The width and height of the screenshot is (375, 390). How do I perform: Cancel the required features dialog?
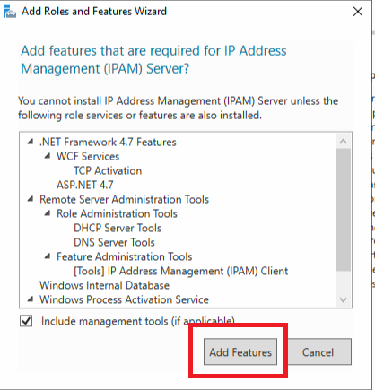[x=318, y=351]
